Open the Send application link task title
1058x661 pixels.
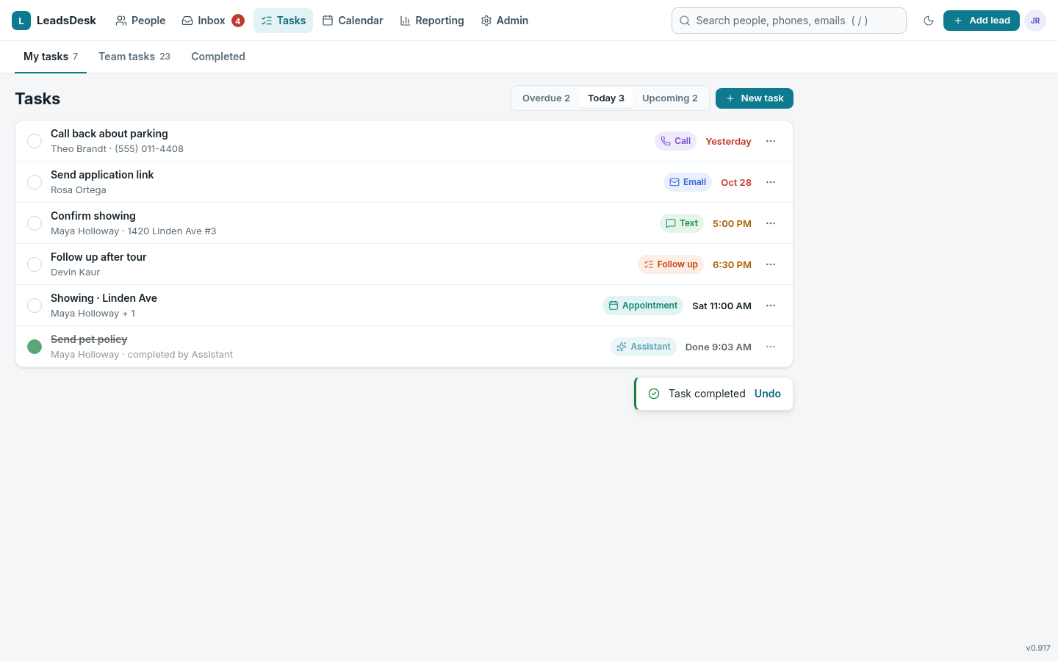click(102, 175)
